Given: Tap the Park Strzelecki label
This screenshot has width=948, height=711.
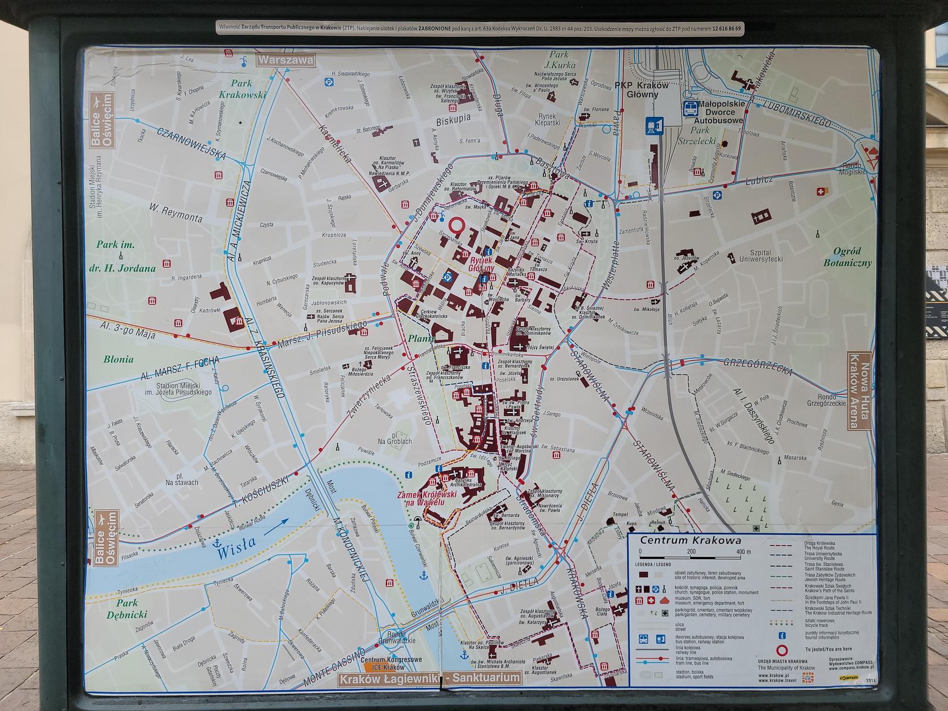Looking at the screenshot, I should point(696,135).
